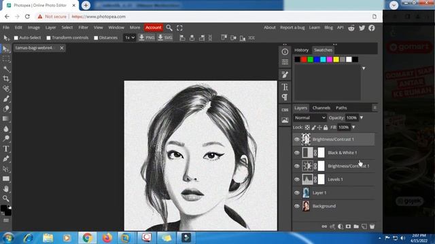
Task: Select the Move tool in the left toolbar
Action: (x=6, y=49)
